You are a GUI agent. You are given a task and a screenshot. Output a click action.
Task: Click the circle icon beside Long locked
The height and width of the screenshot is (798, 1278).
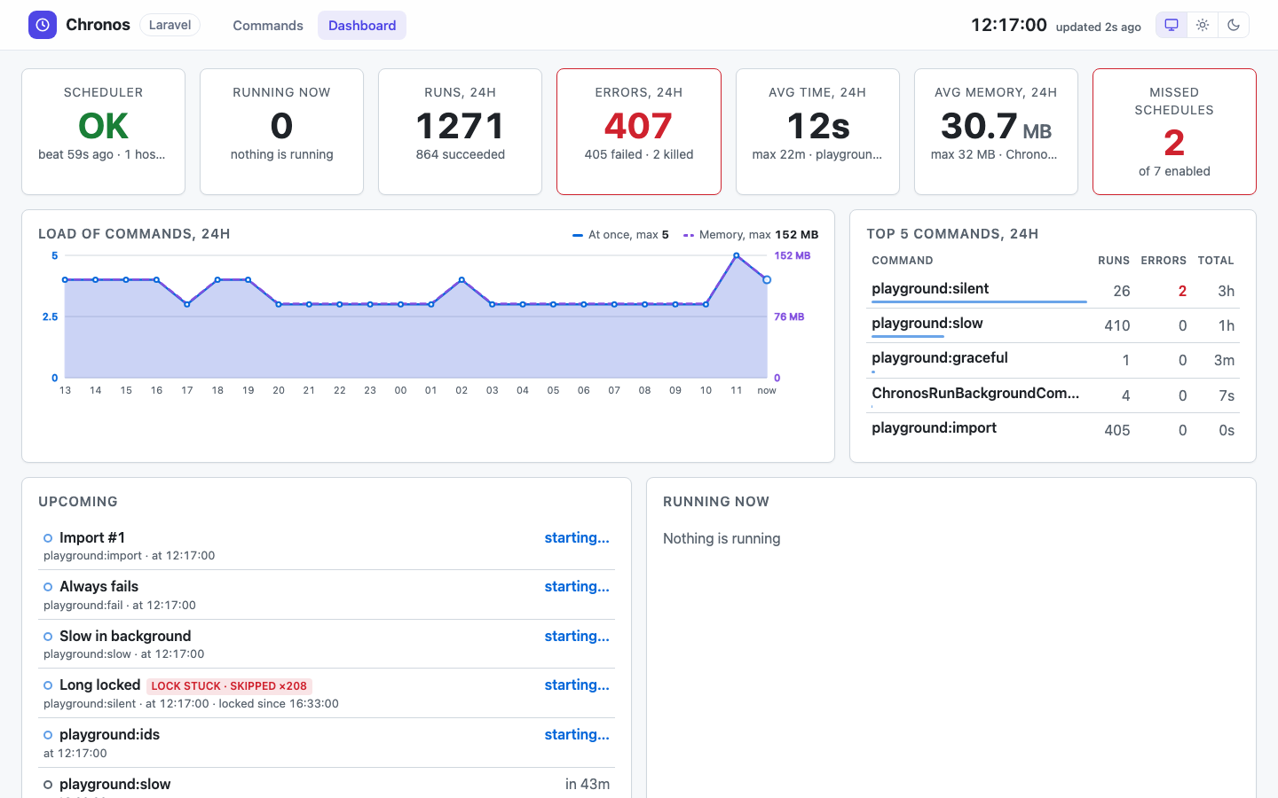[x=48, y=685]
